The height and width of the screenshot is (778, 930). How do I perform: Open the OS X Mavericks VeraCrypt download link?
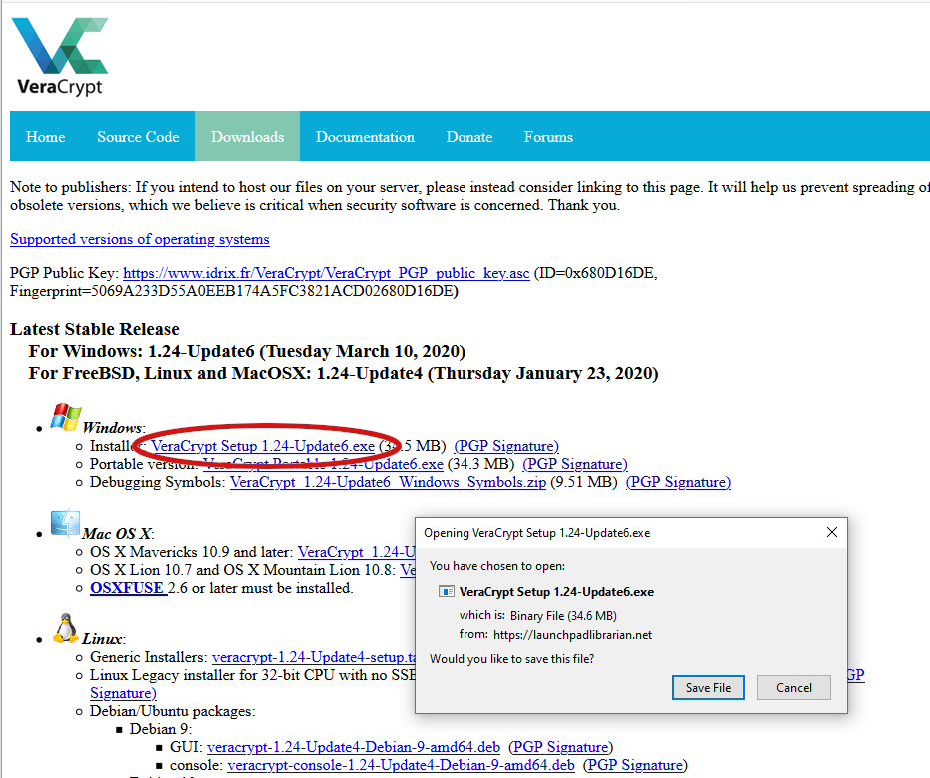point(356,552)
